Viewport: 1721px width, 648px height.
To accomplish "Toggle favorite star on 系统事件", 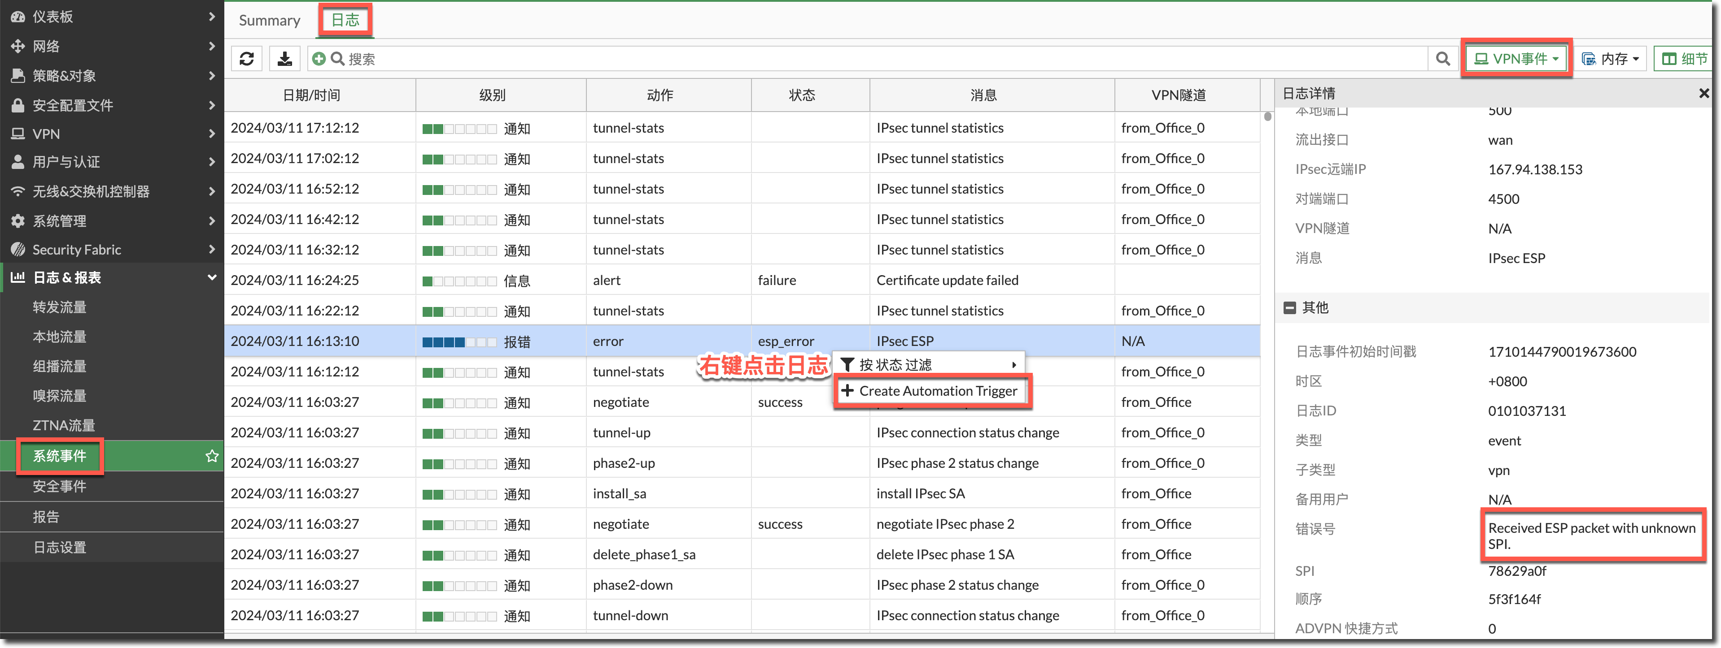I will 212,456.
